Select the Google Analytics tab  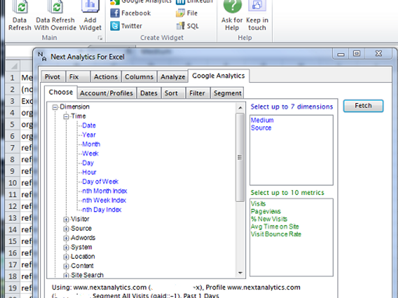click(x=219, y=76)
